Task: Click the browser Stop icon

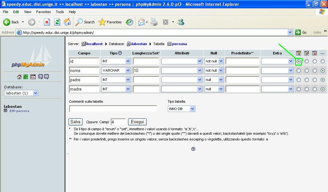Action: pos(47,22)
